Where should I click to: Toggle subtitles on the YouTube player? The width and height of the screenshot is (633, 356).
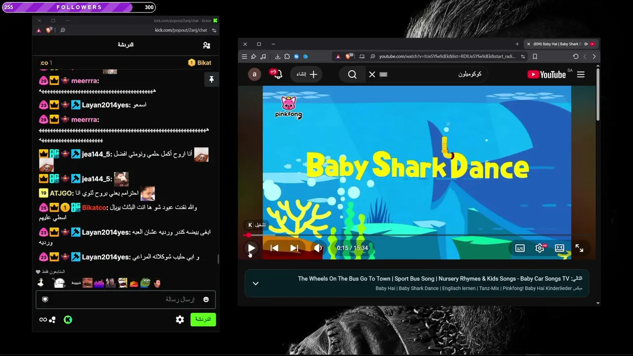pyautogui.click(x=520, y=248)
